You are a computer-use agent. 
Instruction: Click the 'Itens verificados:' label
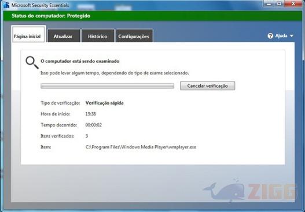pos(57,136)
